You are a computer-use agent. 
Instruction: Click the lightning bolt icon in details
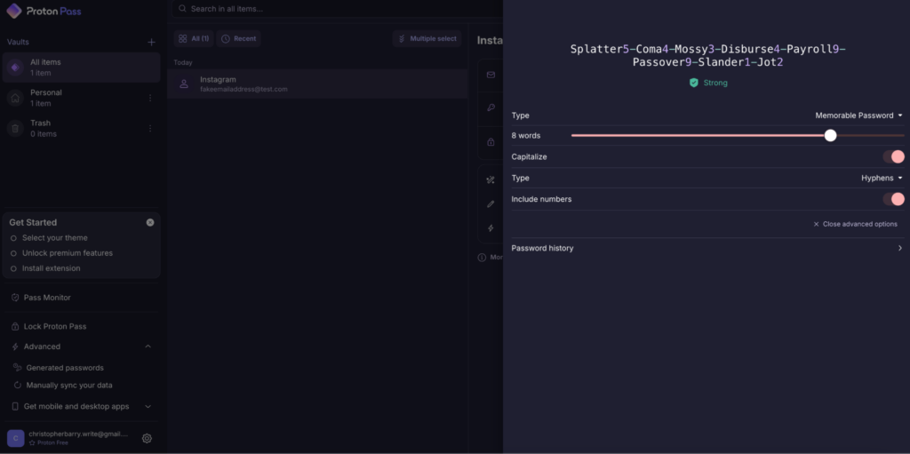click(491, 228)
